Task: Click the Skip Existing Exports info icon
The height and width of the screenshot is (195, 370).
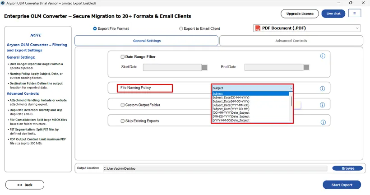Action: pos(323,122)
